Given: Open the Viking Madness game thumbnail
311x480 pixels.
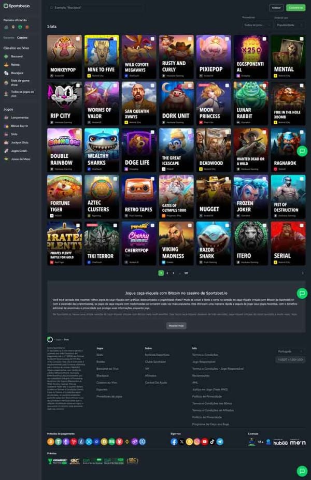Looking at the screenshot, I should pos(176,243).
